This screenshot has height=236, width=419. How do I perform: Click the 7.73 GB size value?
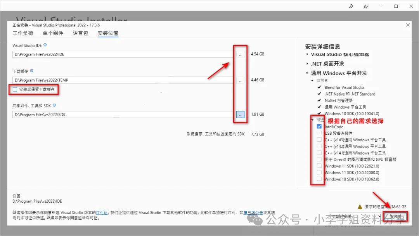click(x=258, y=134)
